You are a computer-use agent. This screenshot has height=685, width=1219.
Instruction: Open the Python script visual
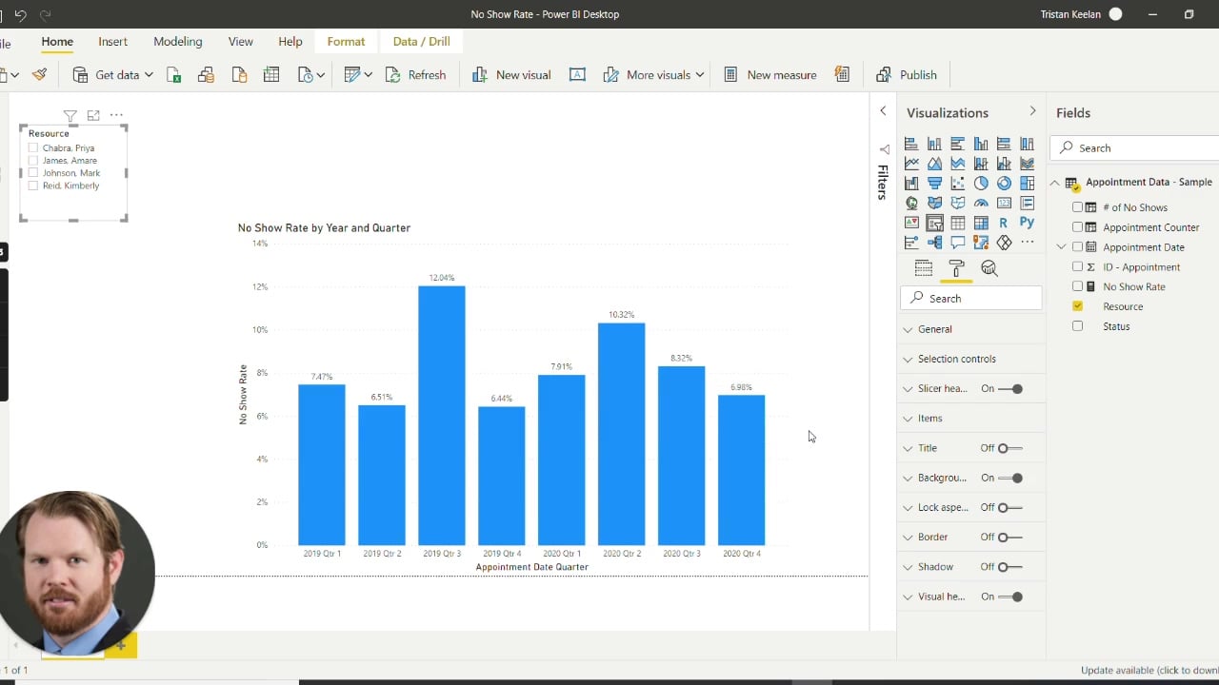(1027, 222)
